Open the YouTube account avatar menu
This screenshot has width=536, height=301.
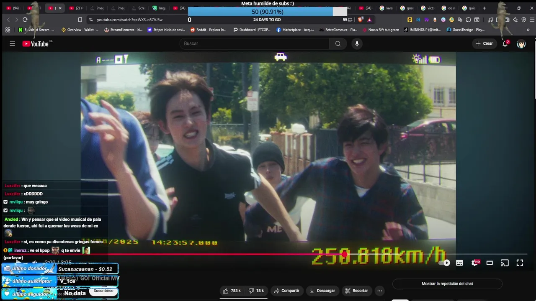[521, 44]
